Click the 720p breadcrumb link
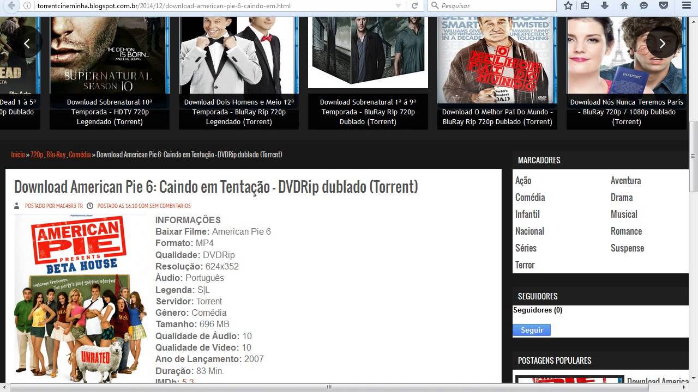 (37, 155)
